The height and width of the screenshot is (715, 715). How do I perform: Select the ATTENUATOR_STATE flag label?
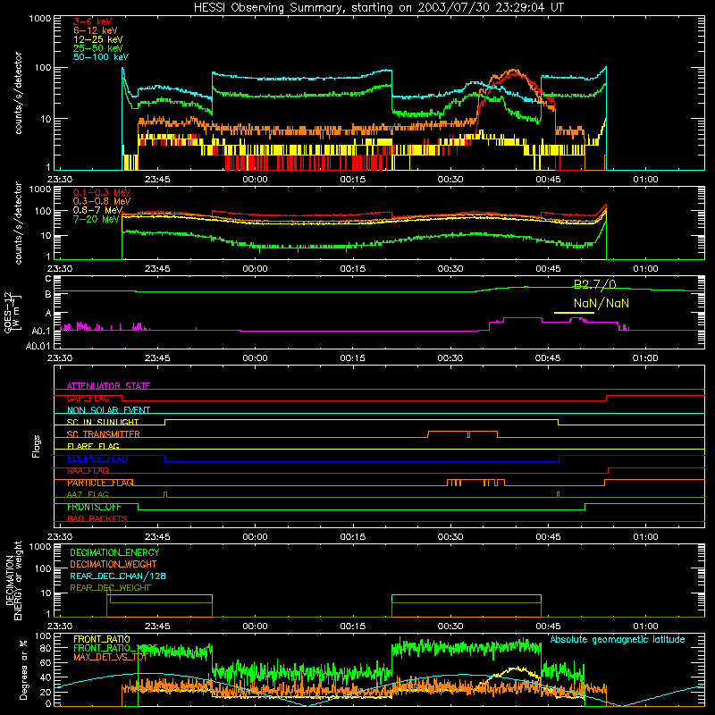[108, 386]
